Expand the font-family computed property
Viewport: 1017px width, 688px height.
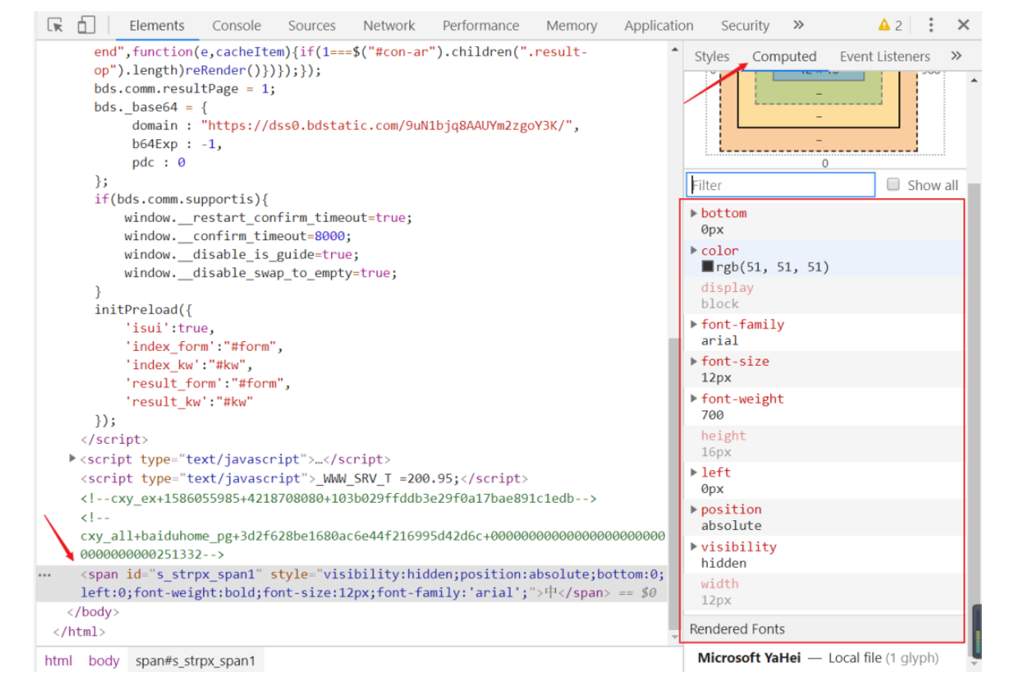coord(694,325)
